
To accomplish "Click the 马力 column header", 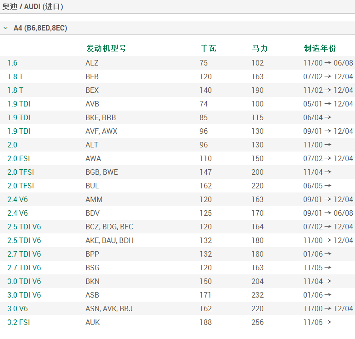I will coord(260,48).
